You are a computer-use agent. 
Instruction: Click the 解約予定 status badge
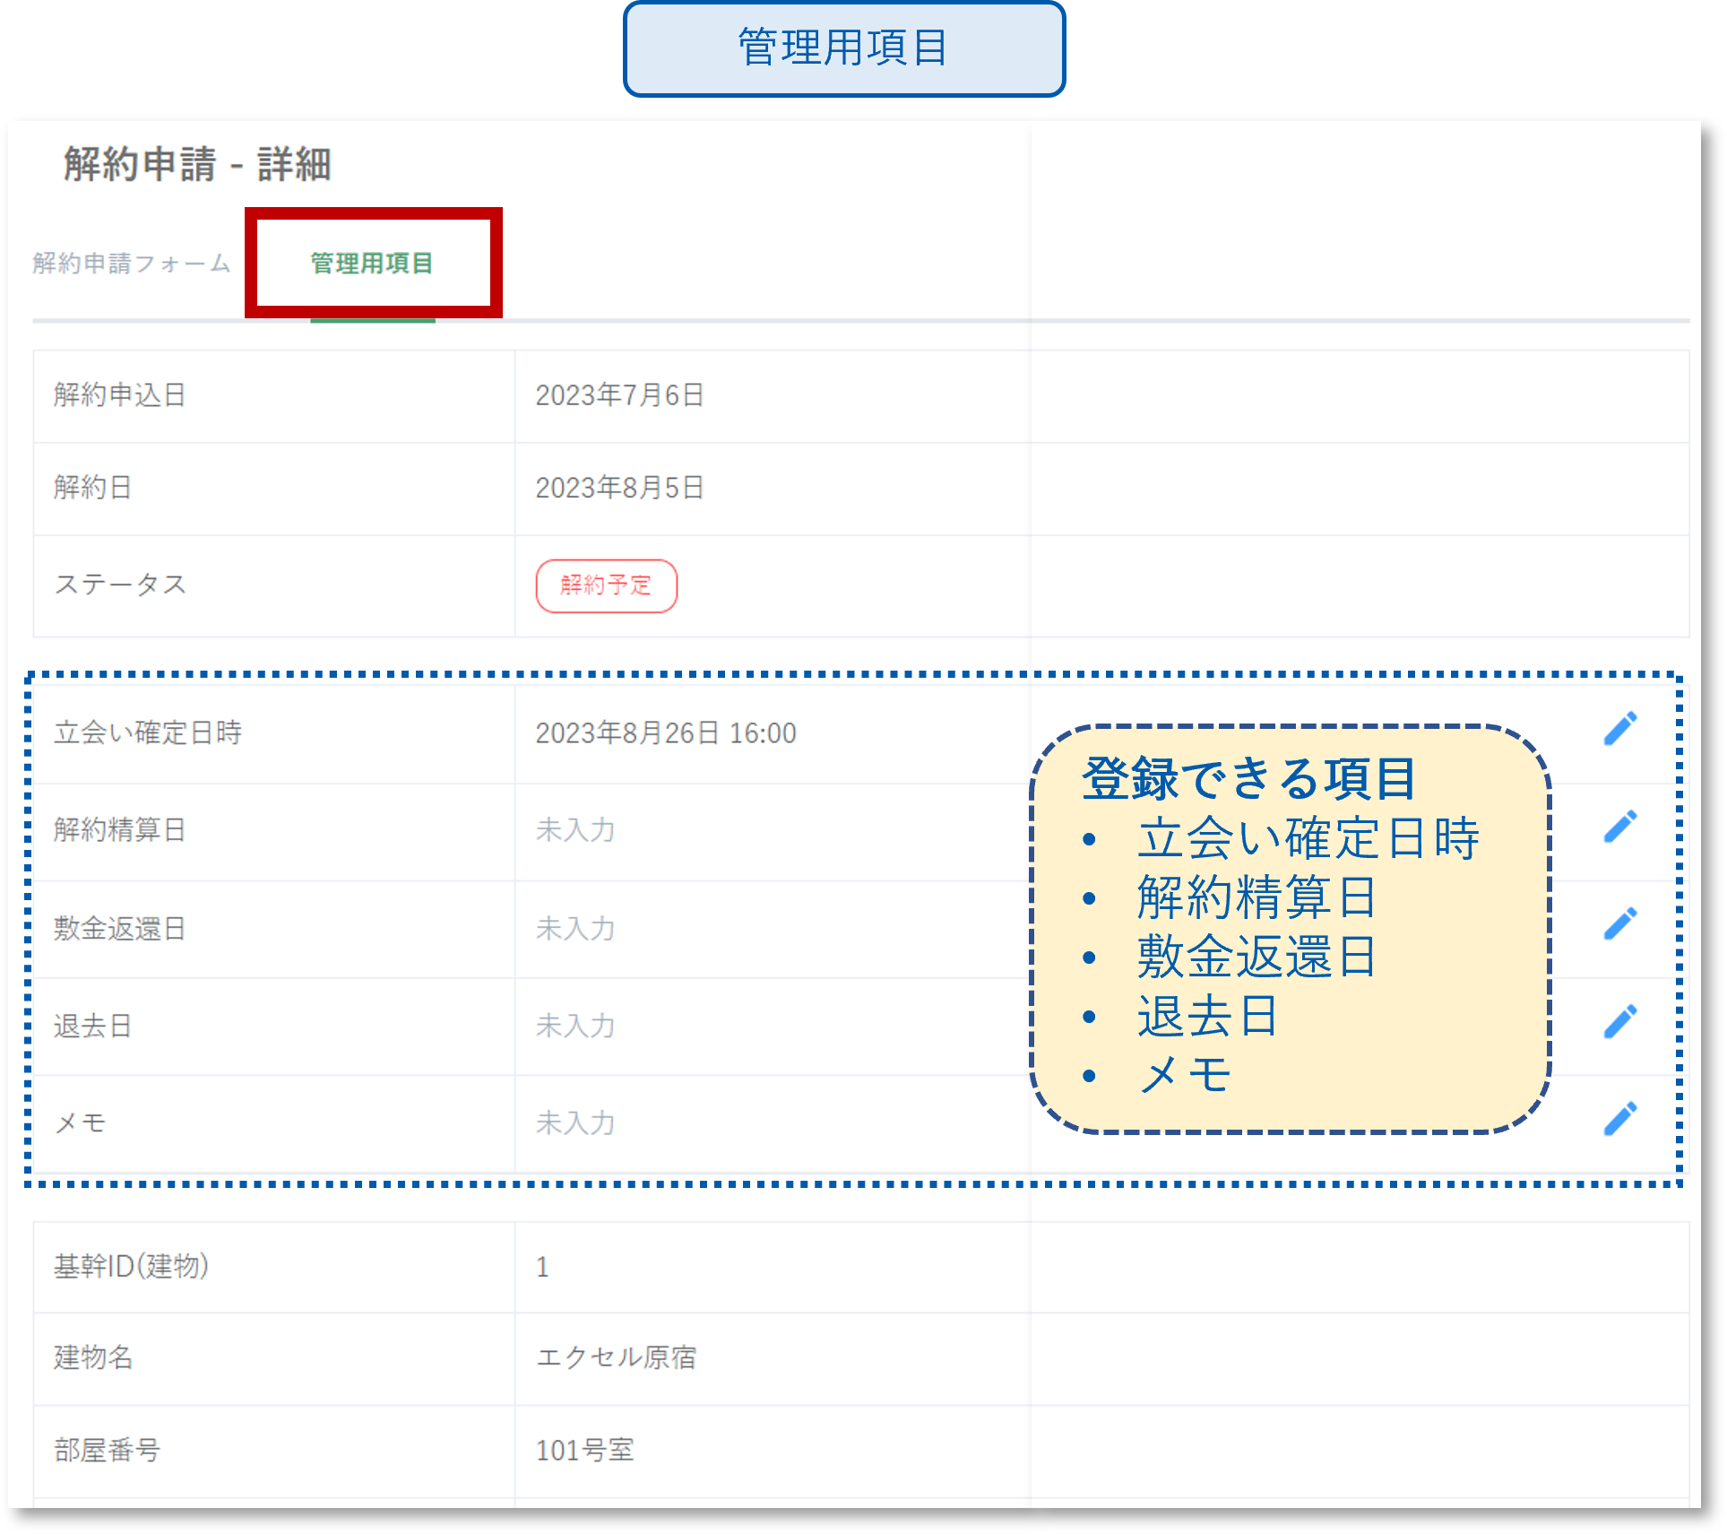pos(606,585)
